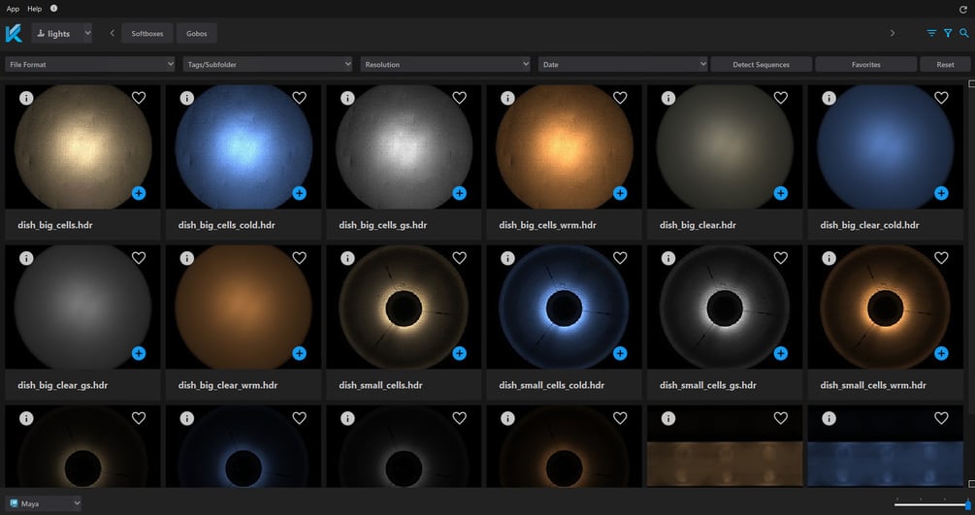975x515 pixels.
Task: Add dish_small_cells_wrm.hdr with plus button
Action: click(941, 353)
